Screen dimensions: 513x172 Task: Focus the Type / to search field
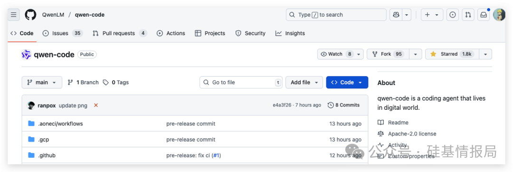(x=336, y=15)
